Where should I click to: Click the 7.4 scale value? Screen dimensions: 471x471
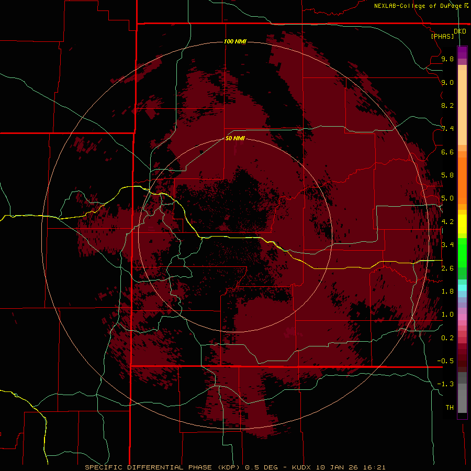(x=447, y=129)
